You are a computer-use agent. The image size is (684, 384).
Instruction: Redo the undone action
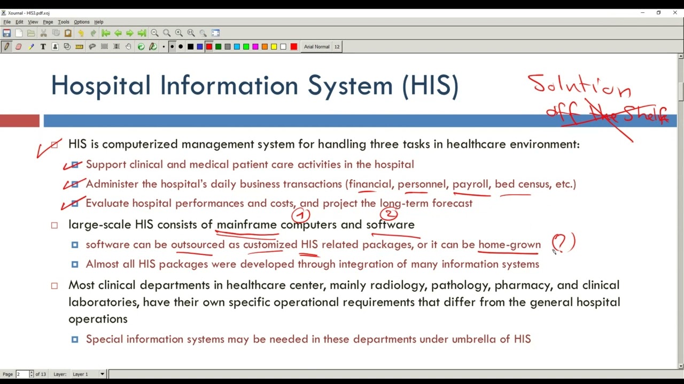pyautogui.click(x=93, y=33)
